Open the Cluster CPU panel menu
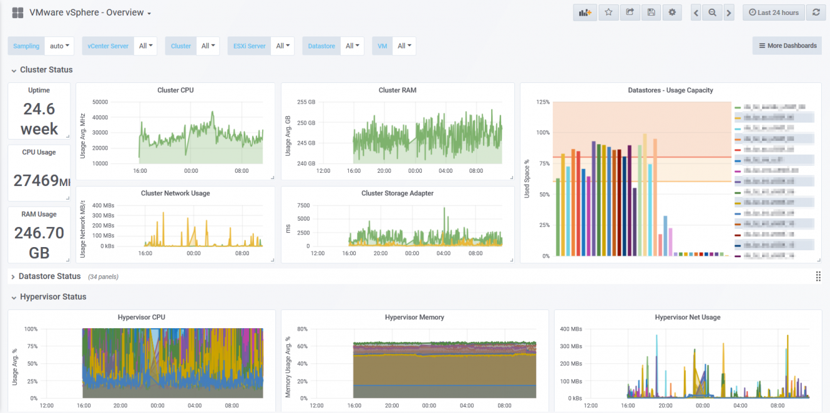The height and width of the screenshot is (413, 830). [x=175, y=90]
